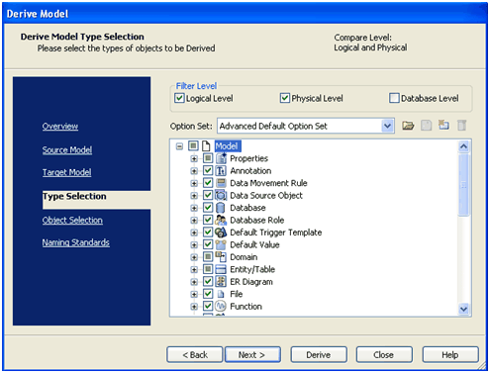Click the Entity/Table icon

coord(221,269)
